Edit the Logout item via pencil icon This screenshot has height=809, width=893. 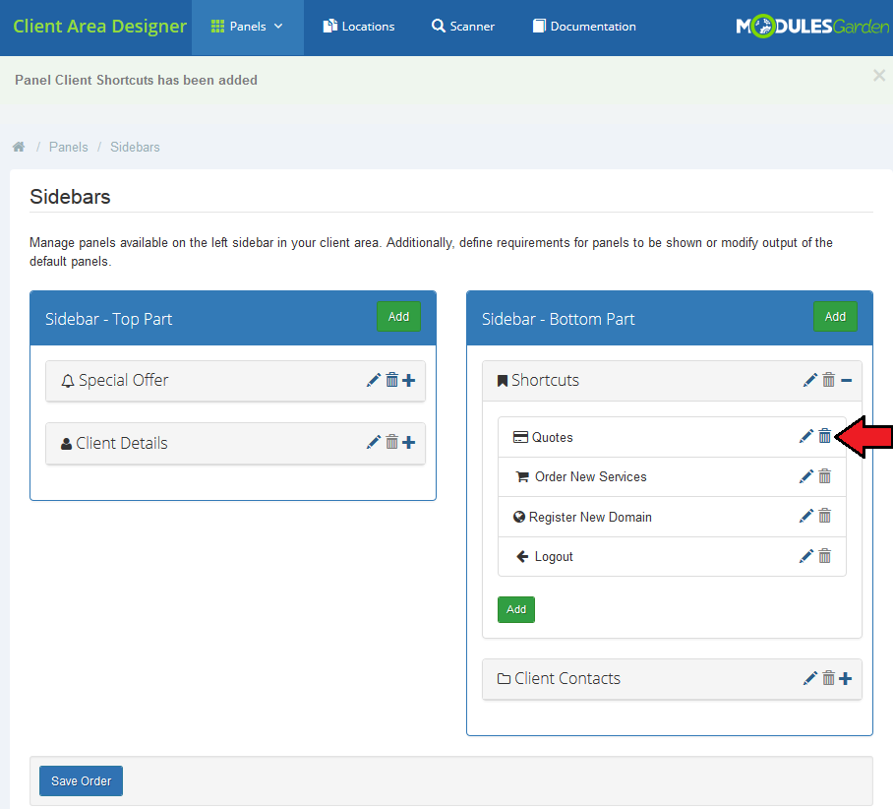[x=805, y=556]
